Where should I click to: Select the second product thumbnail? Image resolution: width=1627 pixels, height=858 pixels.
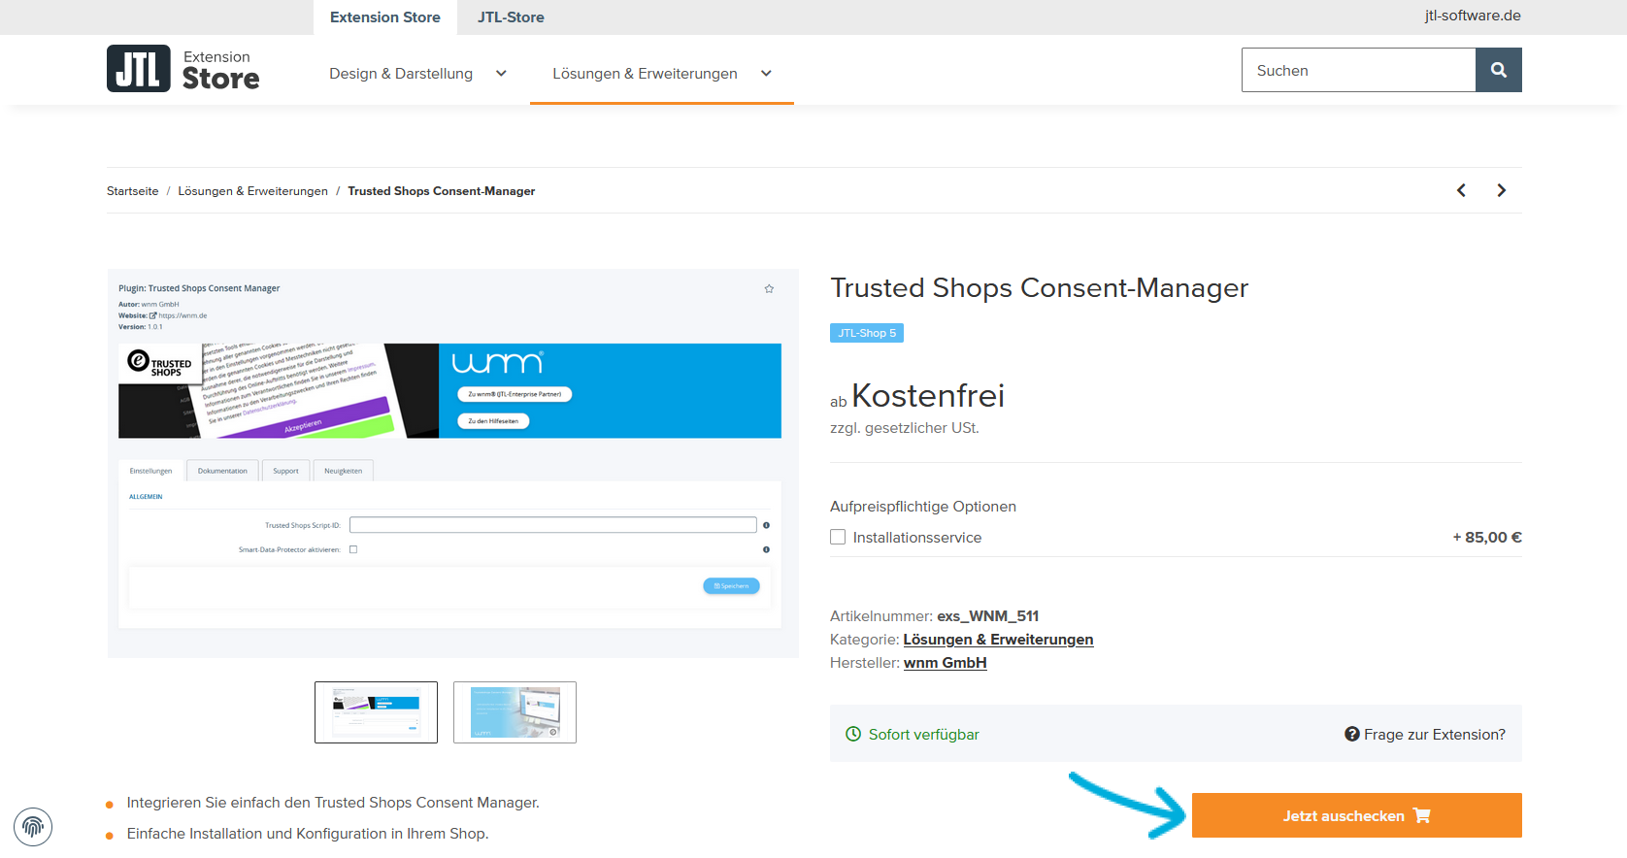click(x=515, y=712)
